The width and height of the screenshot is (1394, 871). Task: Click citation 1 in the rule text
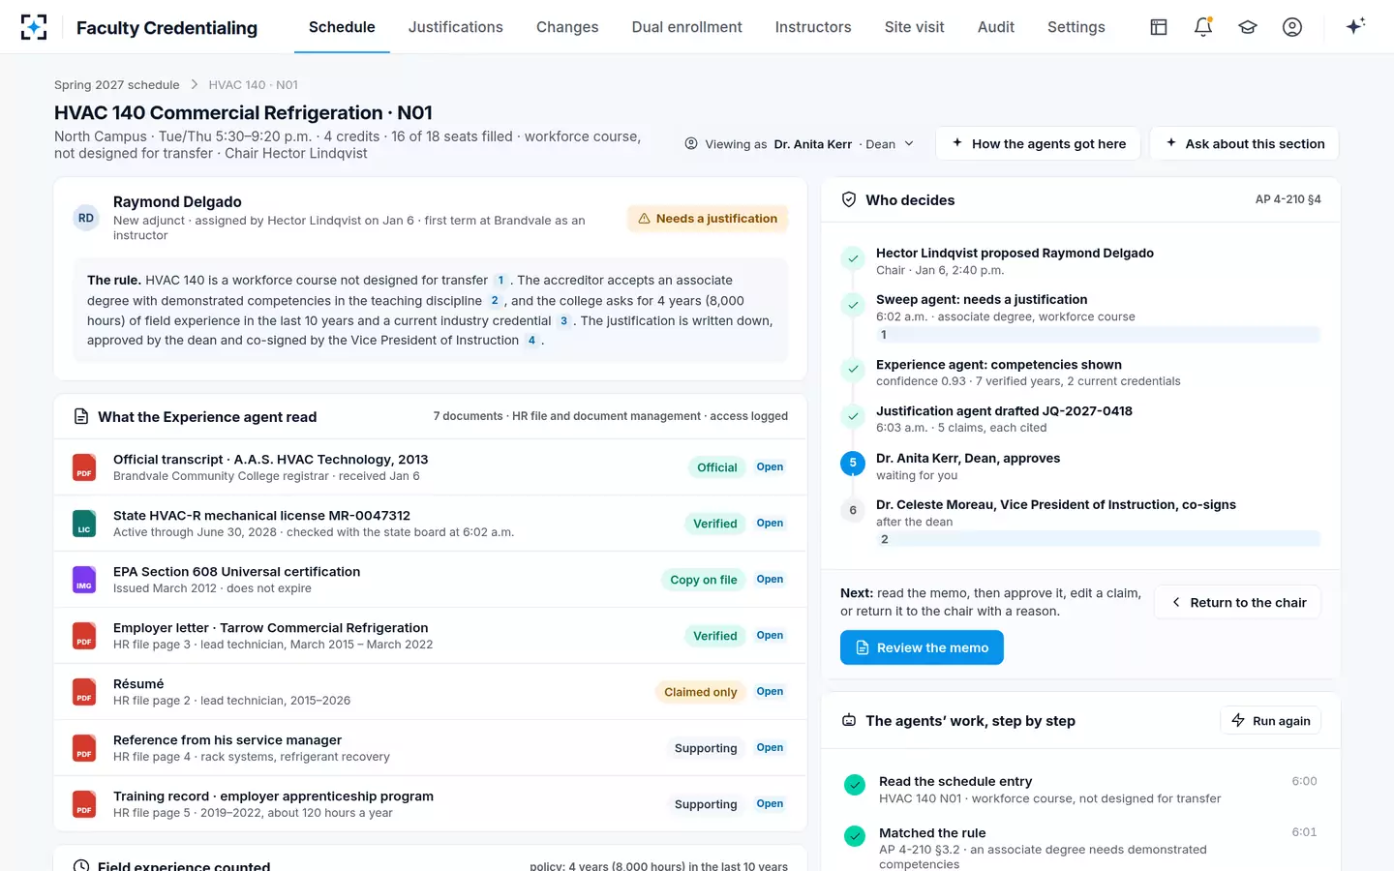(500, 281)
